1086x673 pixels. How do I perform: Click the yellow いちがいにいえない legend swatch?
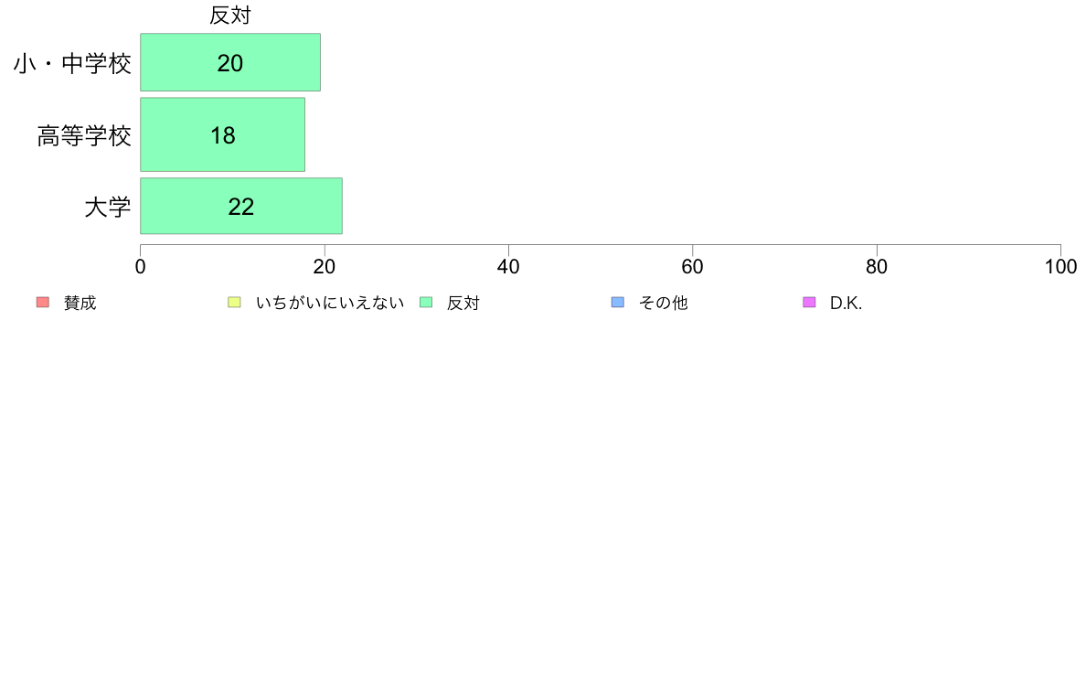pyautogui.click(x=235, y=302)
